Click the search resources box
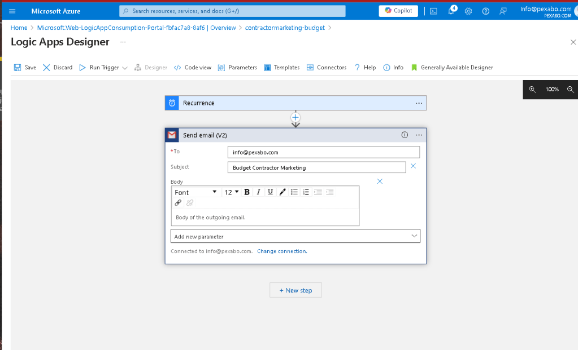This screenshot has height=350, width=578. coord(232,11)
